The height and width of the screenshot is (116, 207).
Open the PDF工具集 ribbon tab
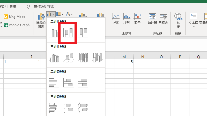pyautogui.click(x=10, y=6)
